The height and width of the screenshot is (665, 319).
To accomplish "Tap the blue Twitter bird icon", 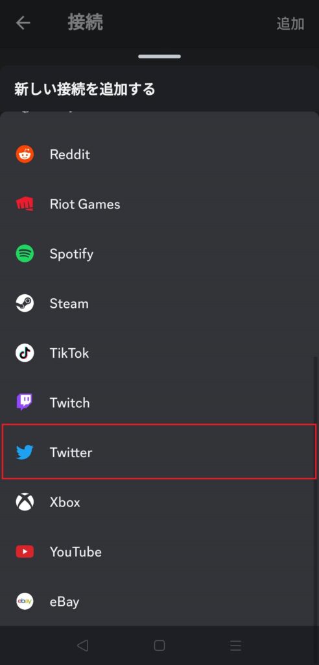I will (25, 452).
